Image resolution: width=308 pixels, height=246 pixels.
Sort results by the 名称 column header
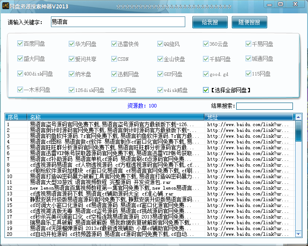tap(116, 117)
